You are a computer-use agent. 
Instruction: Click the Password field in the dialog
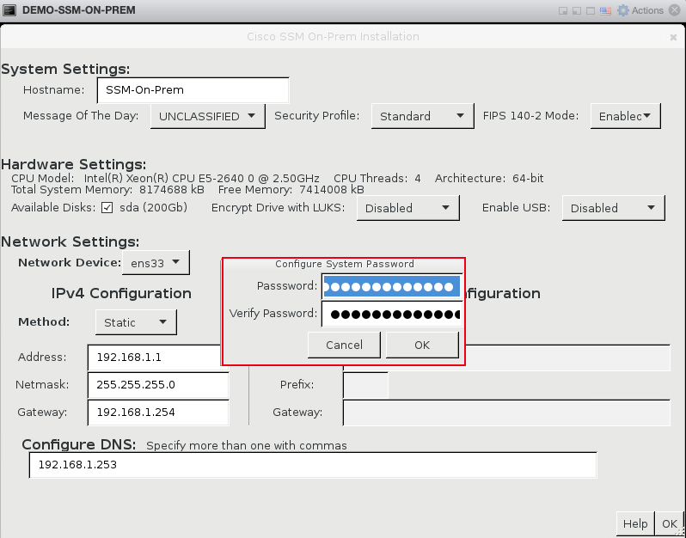pyautogui.click(x=391, y=286)
